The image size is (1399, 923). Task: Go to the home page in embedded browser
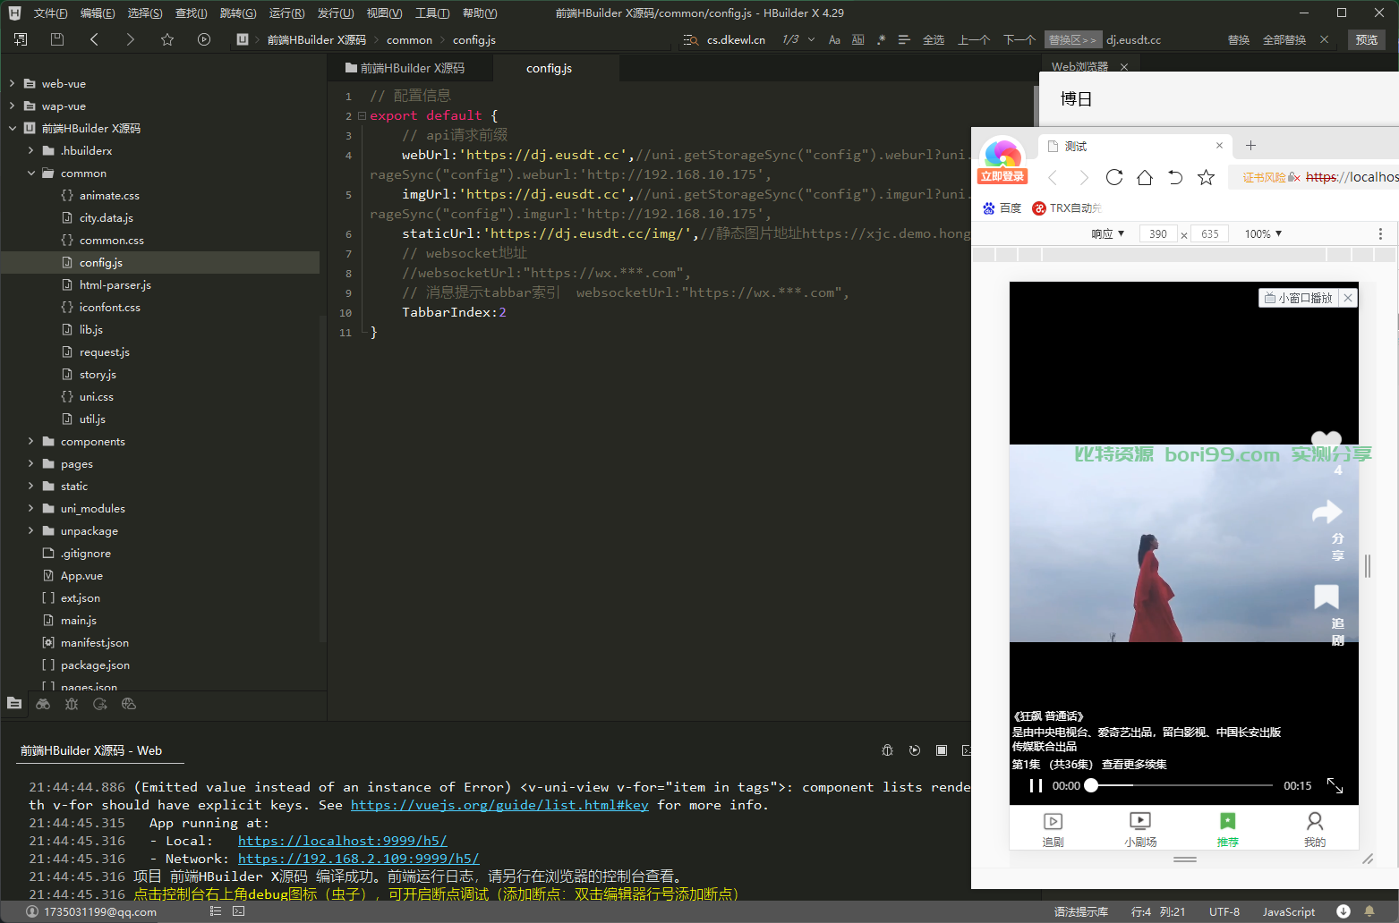[x=1145, y=177]
